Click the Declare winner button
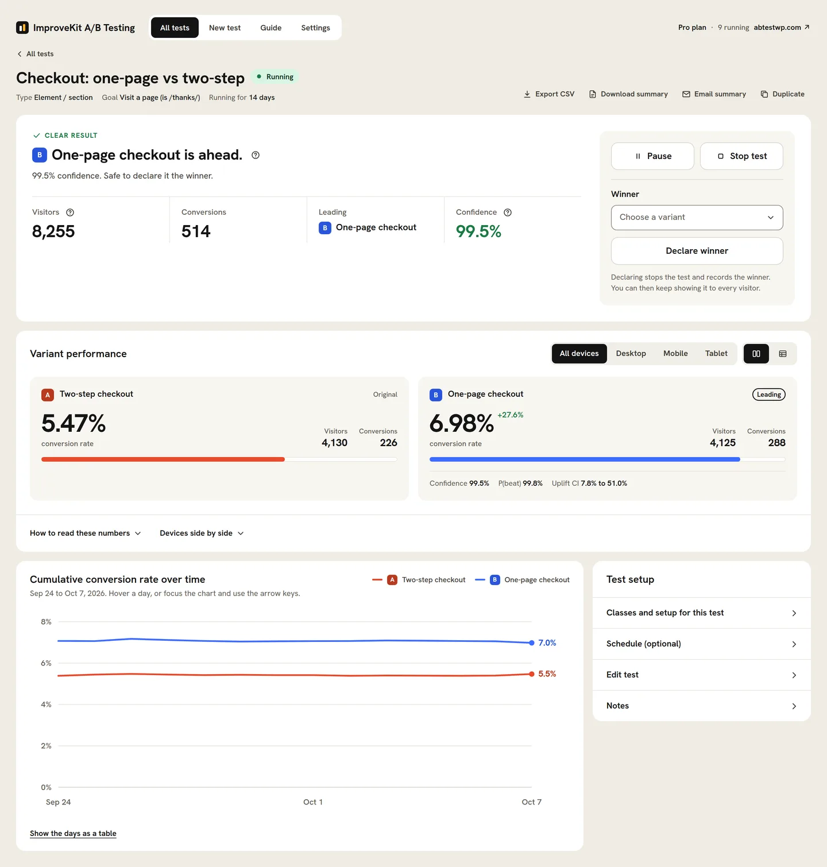This screenshot has width=827, height=867. pyautogui.click(x=697, y=251)
